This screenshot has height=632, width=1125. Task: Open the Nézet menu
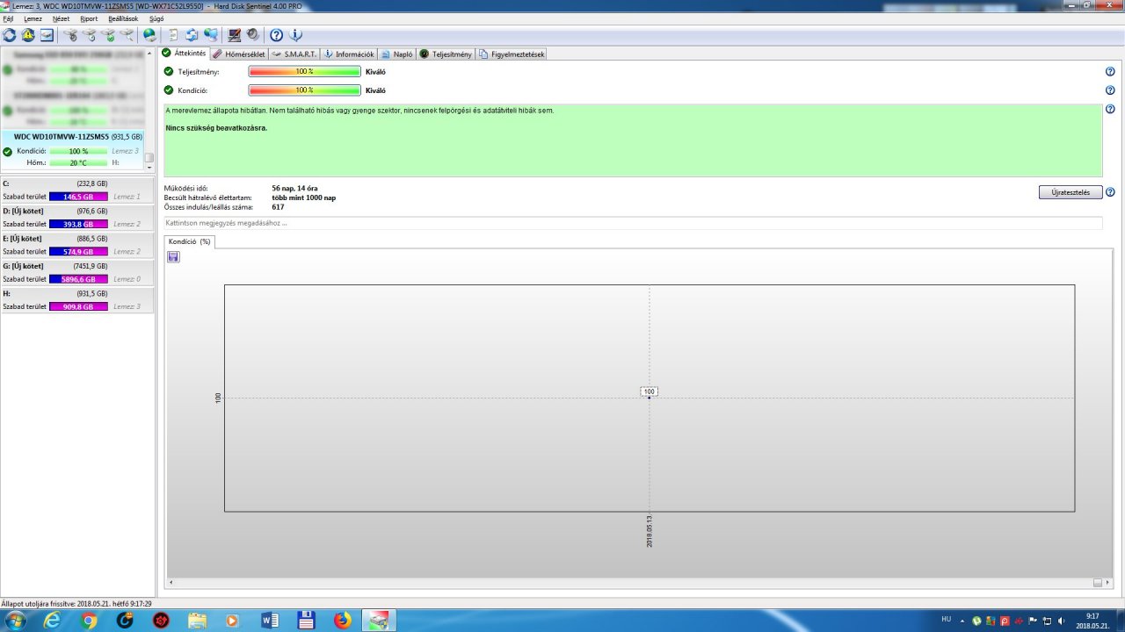[x=61, y=18]
